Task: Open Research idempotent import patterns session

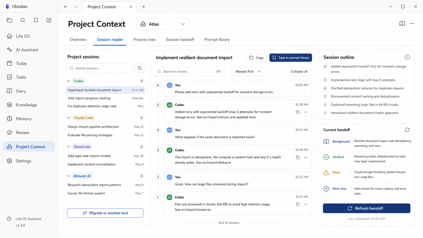Action: click(x=105, y=185)
